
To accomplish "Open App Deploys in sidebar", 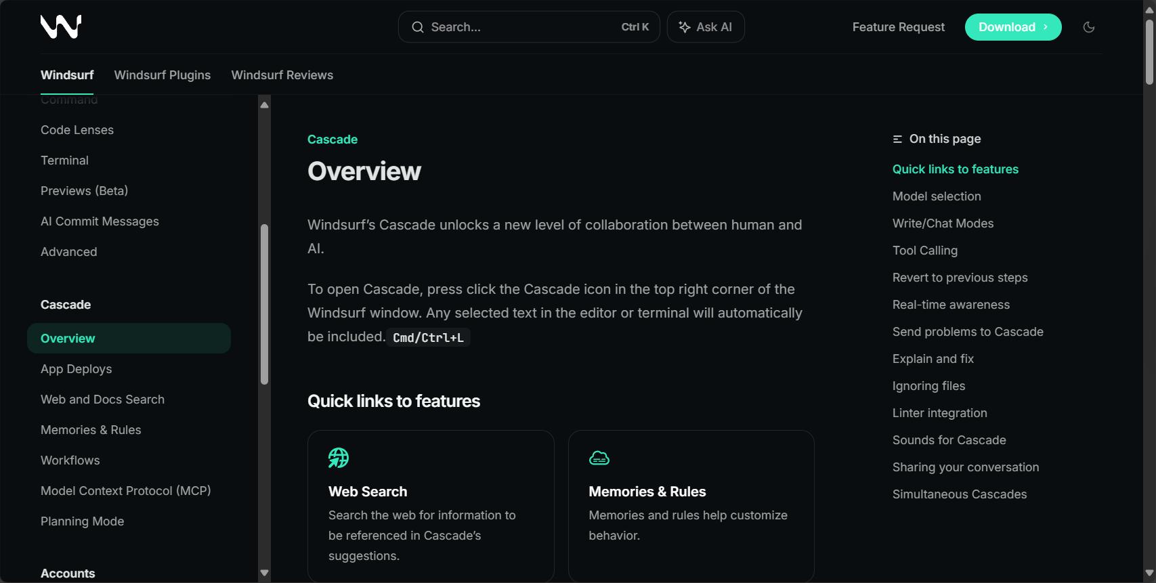I will pyautogui.click(x=76, y=369).
